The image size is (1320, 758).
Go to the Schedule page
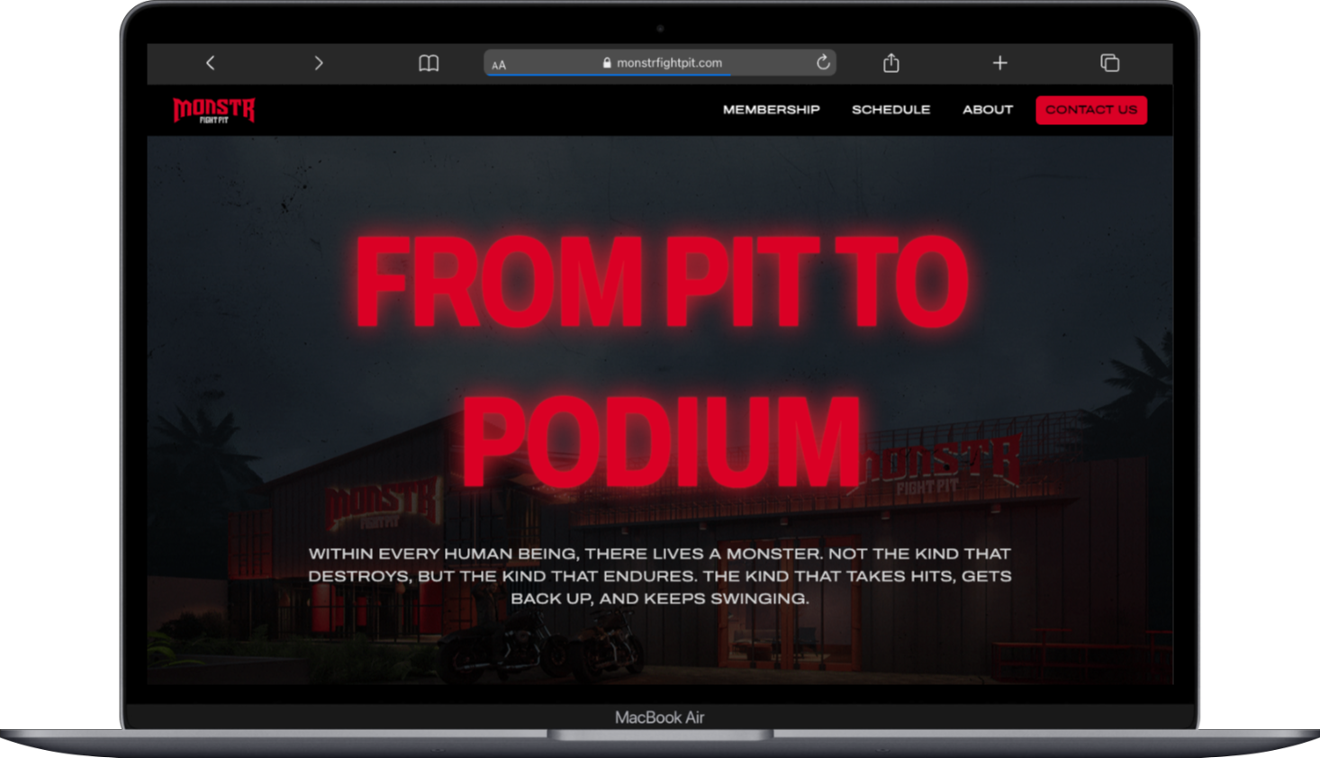[x=891, y=110]
